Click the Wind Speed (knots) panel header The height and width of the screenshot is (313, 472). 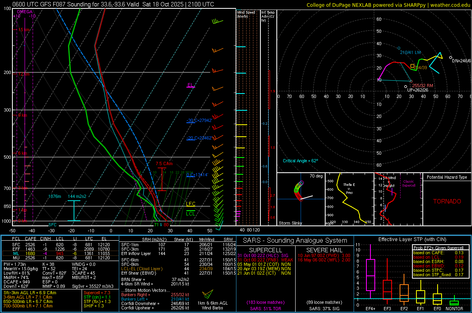click(x=246, y=14)
